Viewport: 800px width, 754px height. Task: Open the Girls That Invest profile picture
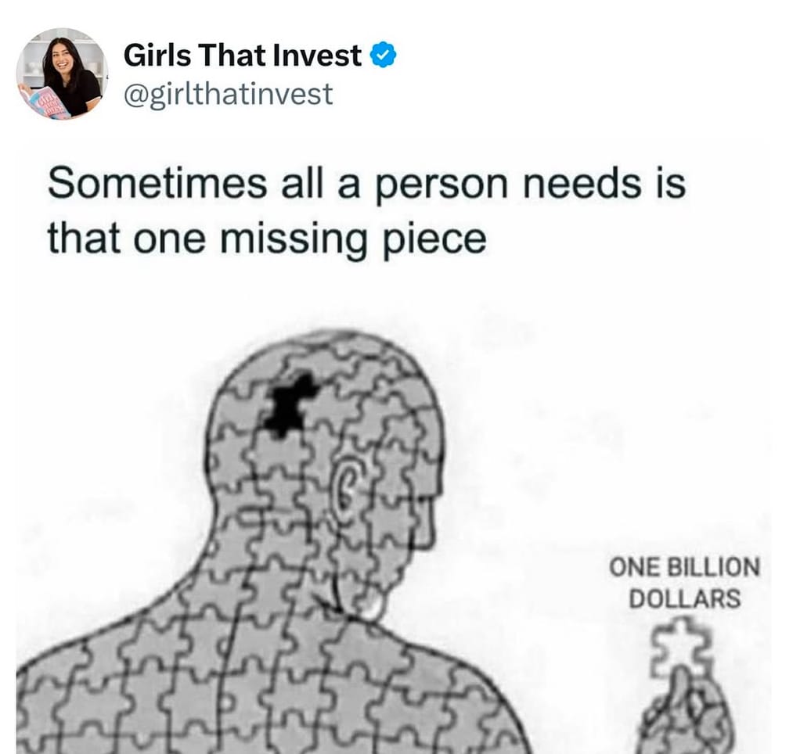tap(63, 74)
